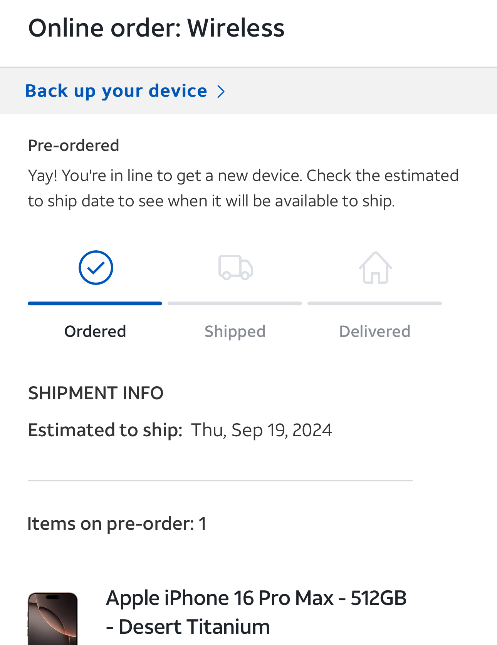This screenshot has width=497, height=645.
Task: Open the Back up your device link
Action: pos(116,91)
